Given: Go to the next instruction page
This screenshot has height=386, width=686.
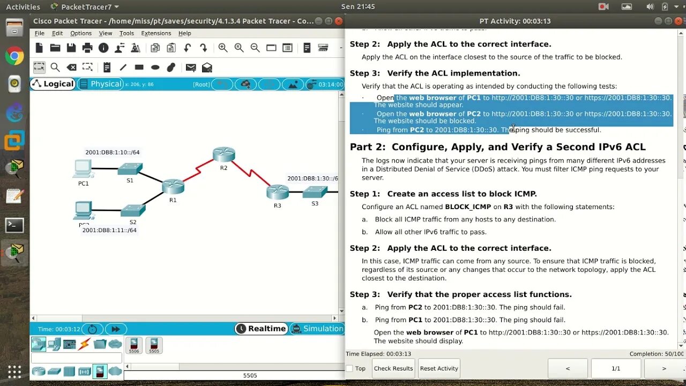Looking at the screenshot, I should coord(663,368).
